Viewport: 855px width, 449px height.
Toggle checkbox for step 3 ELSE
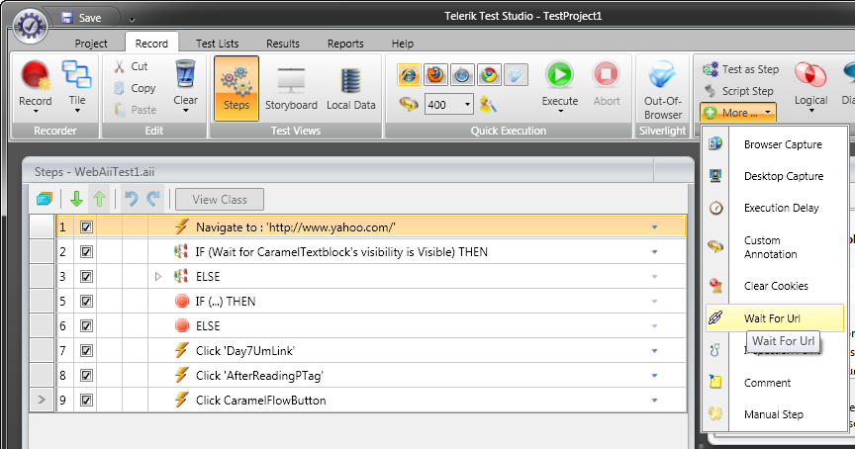(86, 276)
